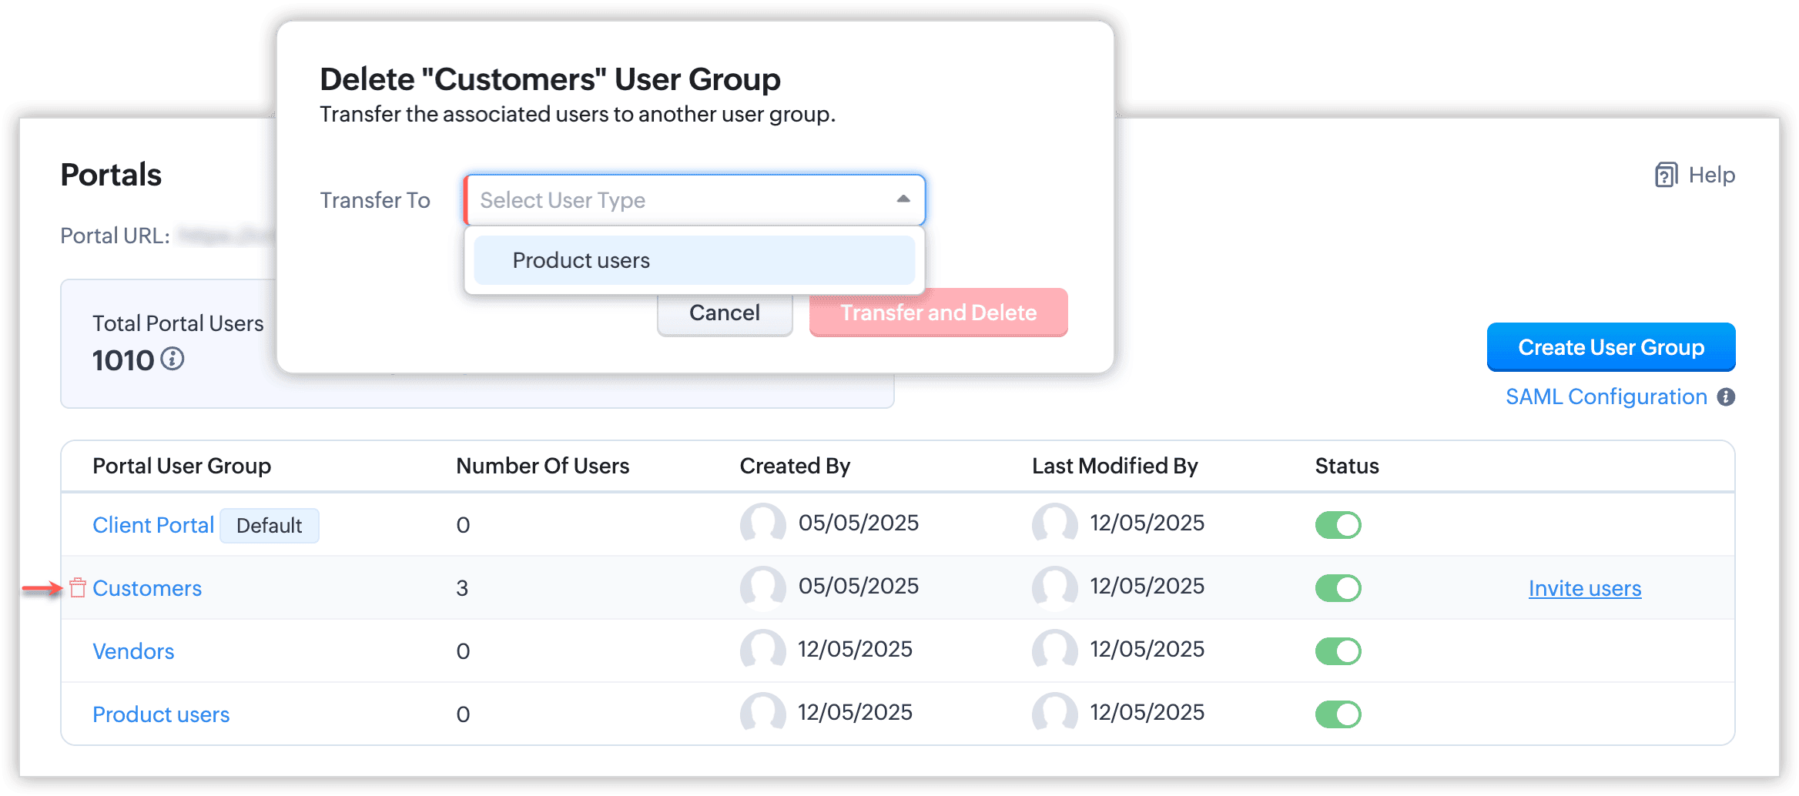Click the Create User Group button

[x=1610, y=347]
